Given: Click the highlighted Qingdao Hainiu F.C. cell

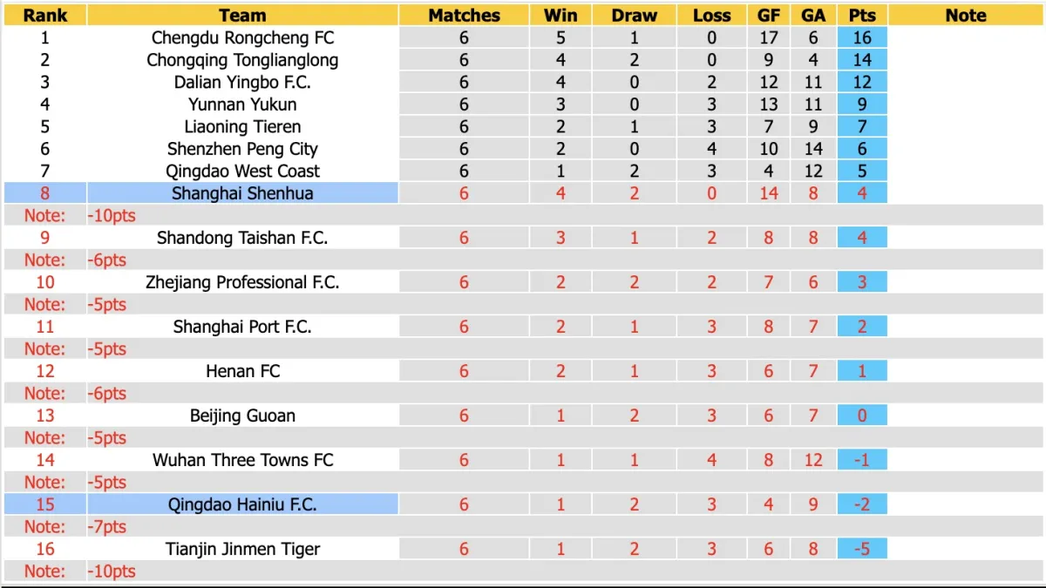Looking at the screenshot, I should pyautogui.click(x=242, y=504).
